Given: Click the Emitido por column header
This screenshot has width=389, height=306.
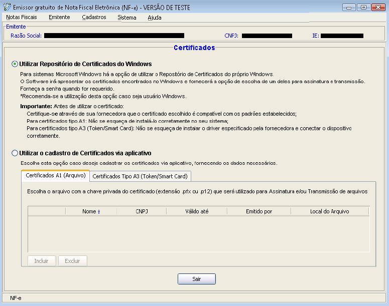Looking at the screenshot, I should (x=259, y=211).
